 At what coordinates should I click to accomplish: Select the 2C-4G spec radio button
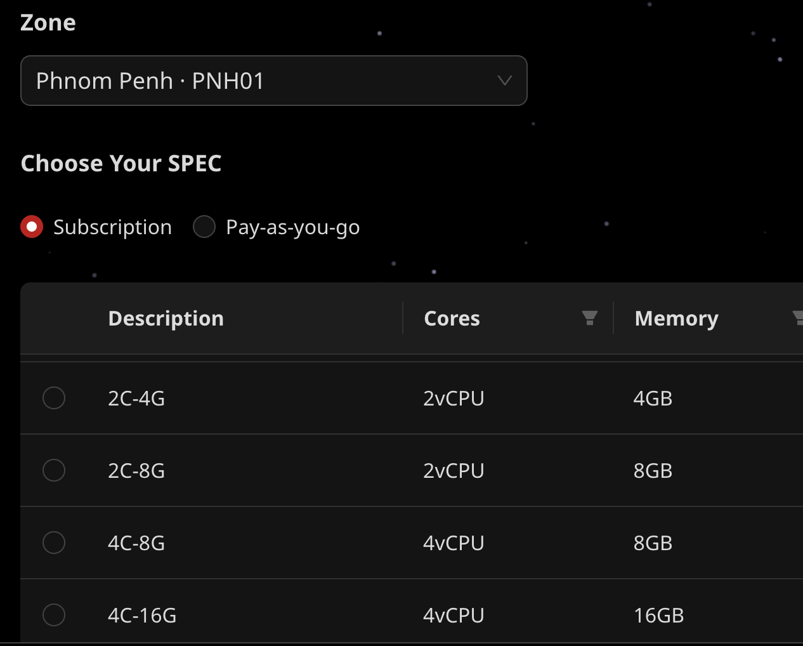click(x=54, y=398)
